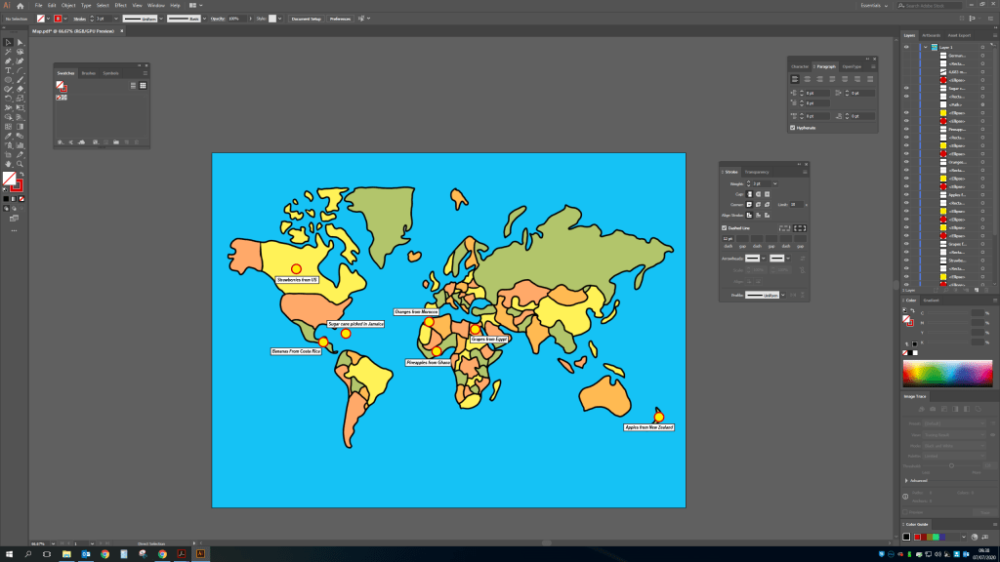This screenshot has height=562, width=1000.
Task: Switch to the Transparency tab
Action: tap(757, 172)
